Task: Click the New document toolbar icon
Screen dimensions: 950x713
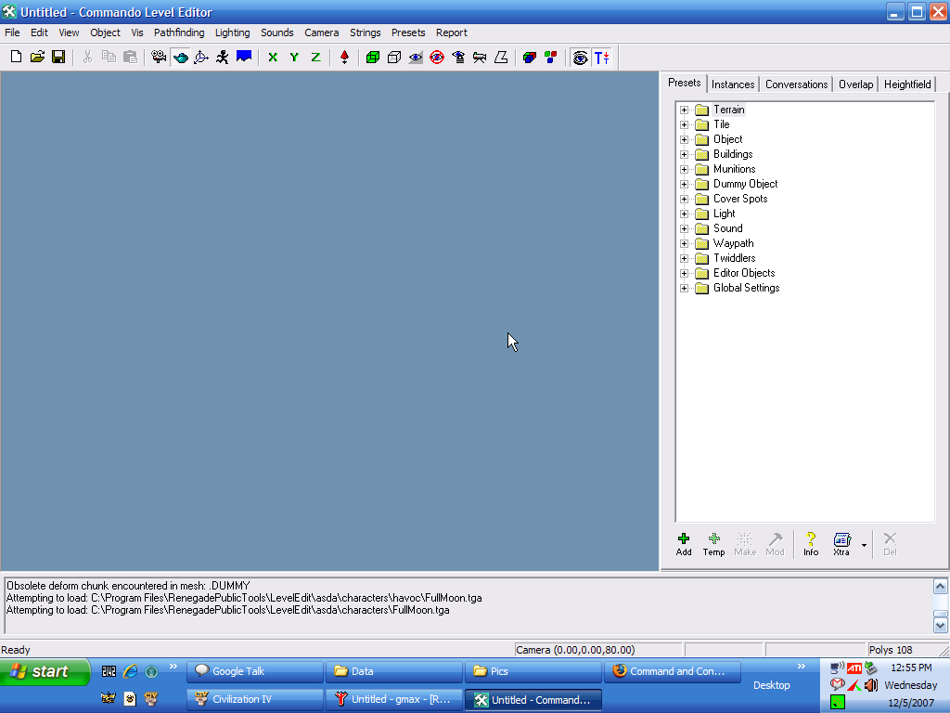Action: click(x=16, y=58)
